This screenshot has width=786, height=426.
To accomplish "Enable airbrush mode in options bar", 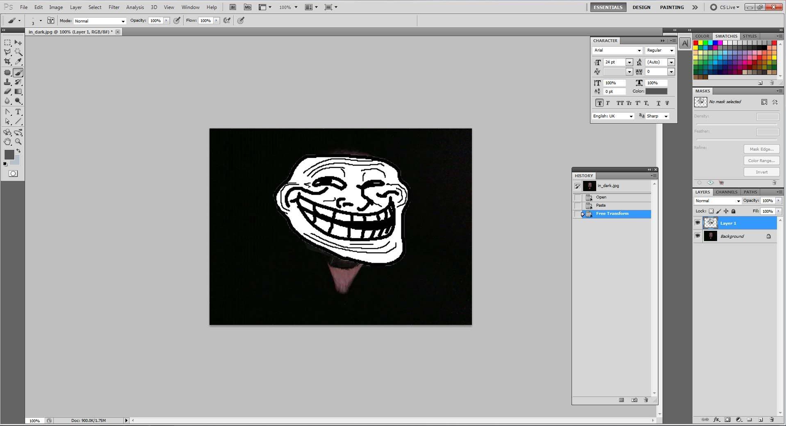I will [x=227, y=20].
